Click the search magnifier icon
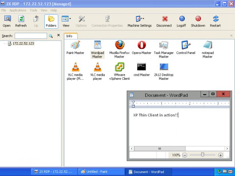The width and height of the screenshot is (235, 176). click(51, 36)
